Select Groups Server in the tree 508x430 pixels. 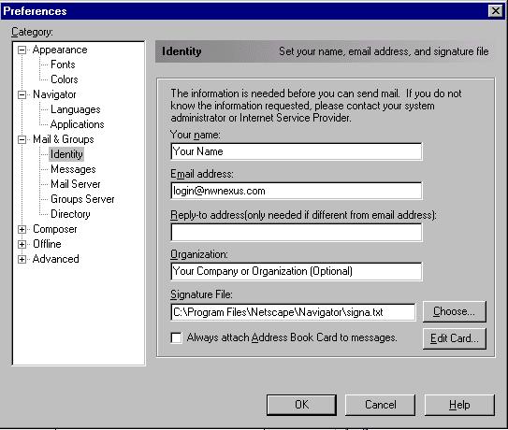point(82,199)
